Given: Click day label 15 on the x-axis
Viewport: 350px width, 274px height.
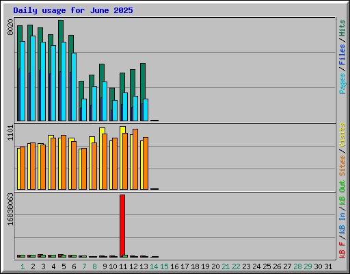Looking at the screenshot, I should coord(164,266).
